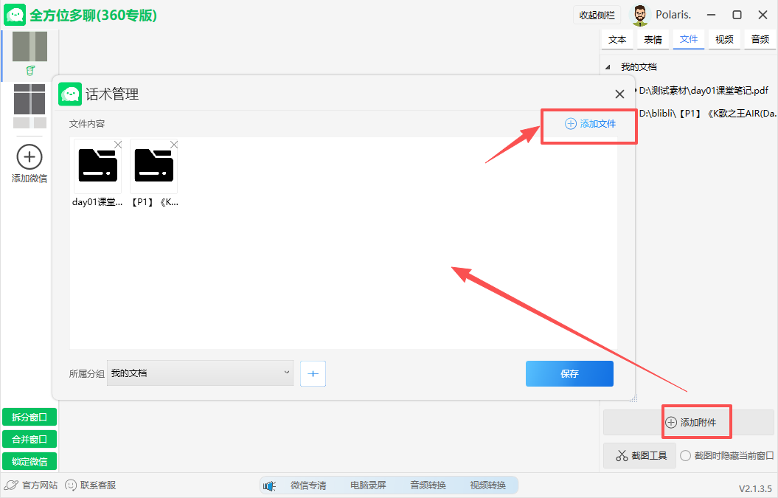Remove the 【P1】 file from dialog
778x498 pixels.
coord(174,145)
